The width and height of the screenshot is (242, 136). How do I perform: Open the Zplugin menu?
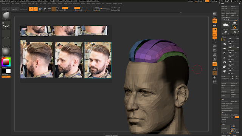pos(115,3)
